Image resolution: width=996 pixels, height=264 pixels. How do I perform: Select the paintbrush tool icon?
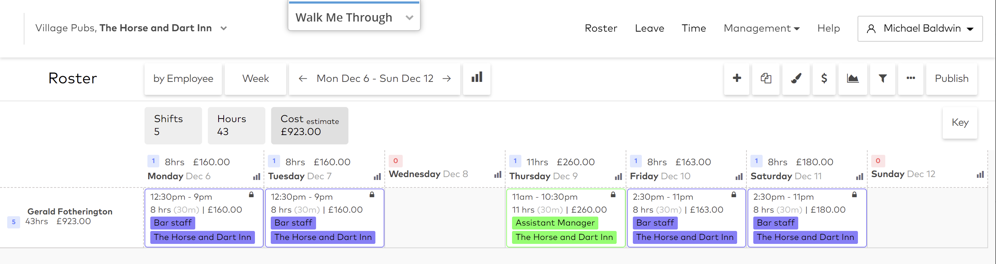tap(796, 78)
